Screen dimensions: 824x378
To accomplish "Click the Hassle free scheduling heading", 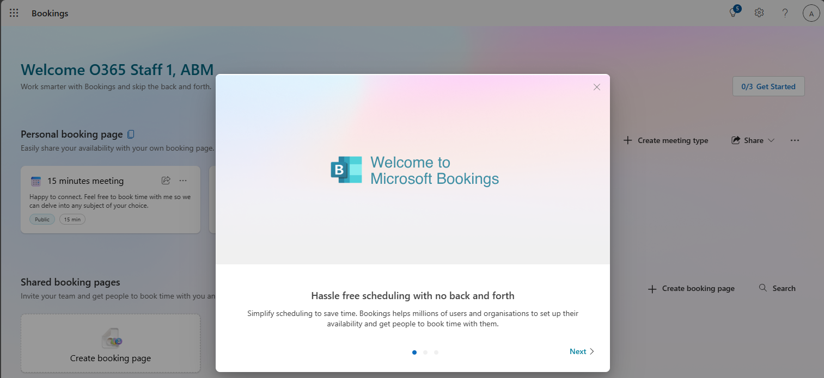I will click(413, 296).
